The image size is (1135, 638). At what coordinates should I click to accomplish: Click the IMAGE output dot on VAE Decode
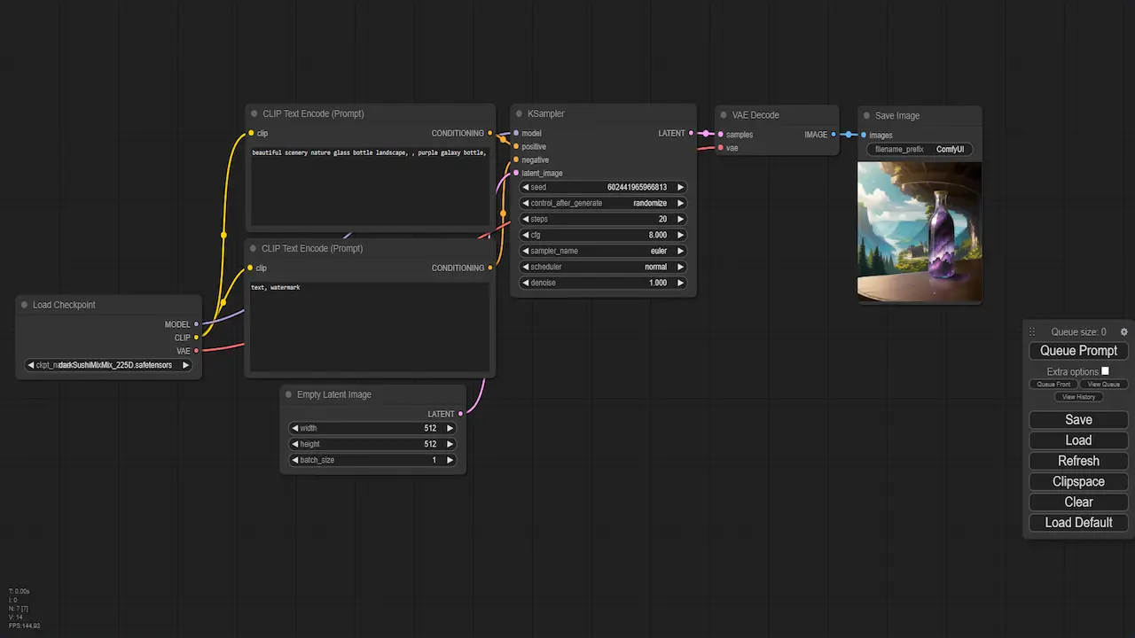832,135
